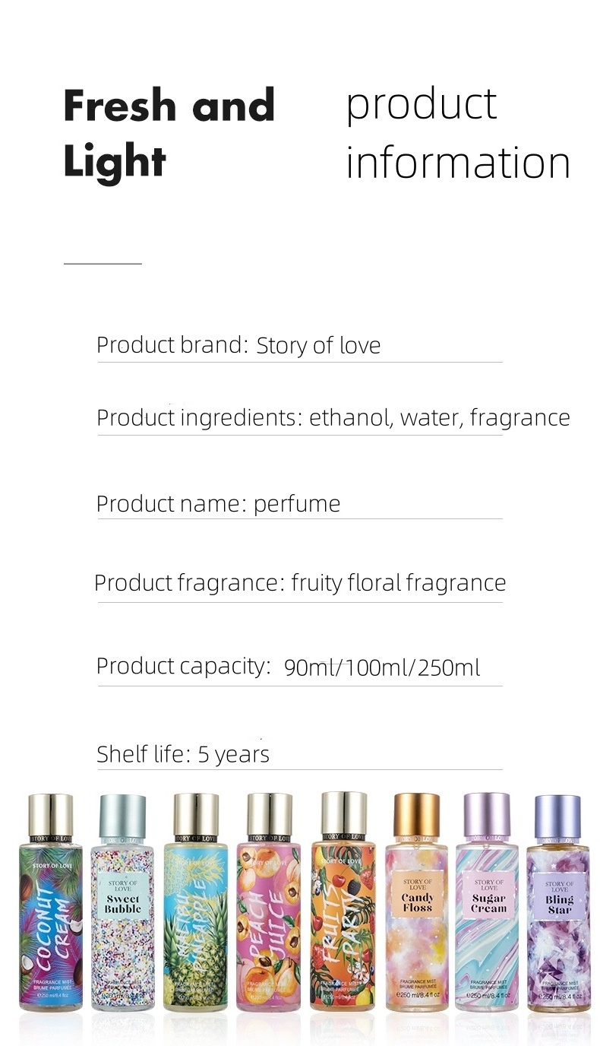This screenshot has height=1046, width=600.
Task: Click the "fruity floral fragrance" text
Action: click(x=398, y=583)
